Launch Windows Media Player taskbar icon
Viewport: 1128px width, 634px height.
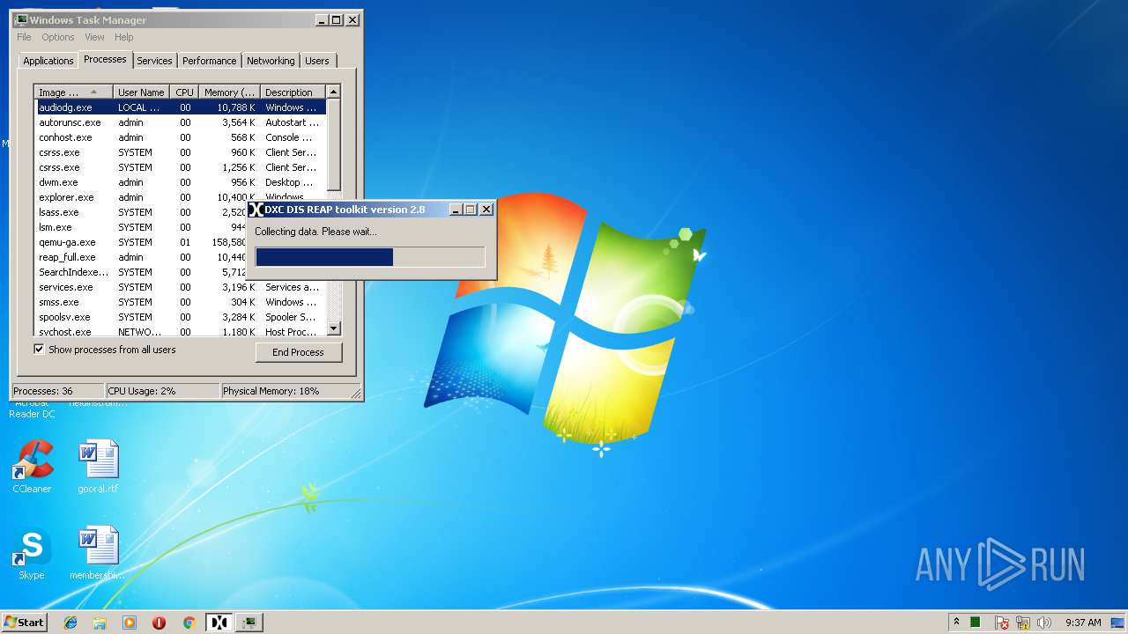click(130, 623)
